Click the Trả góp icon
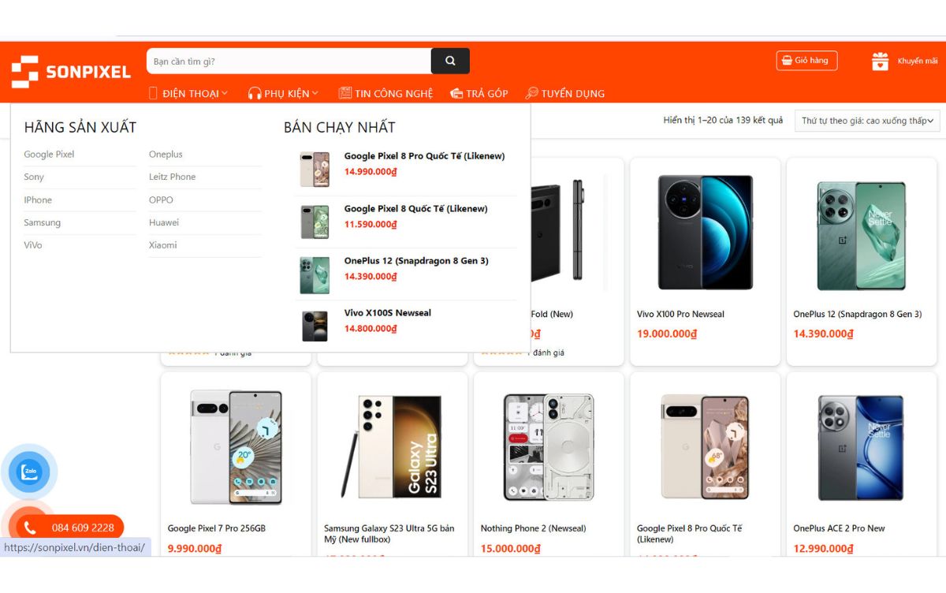The image size is (946, 593). [456, 93]
